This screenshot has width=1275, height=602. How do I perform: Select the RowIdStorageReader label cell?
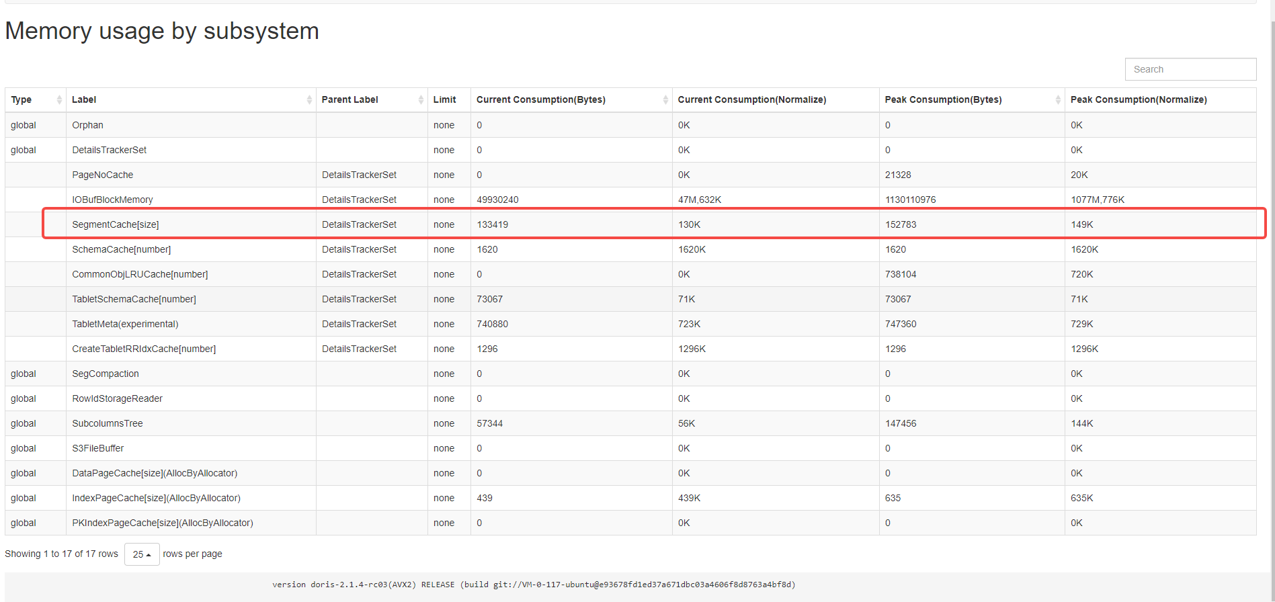pos(191,398)
